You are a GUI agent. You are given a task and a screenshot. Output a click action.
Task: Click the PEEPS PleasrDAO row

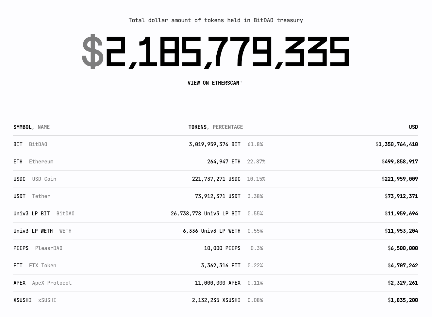pyautogui.click(x=216, y=248)
